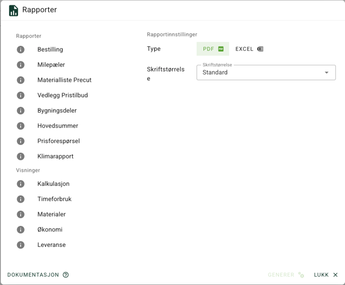The height and width of the screenshot is (285, 345).
Task: Select PDF as report type
Action: (x=213, y=49)
